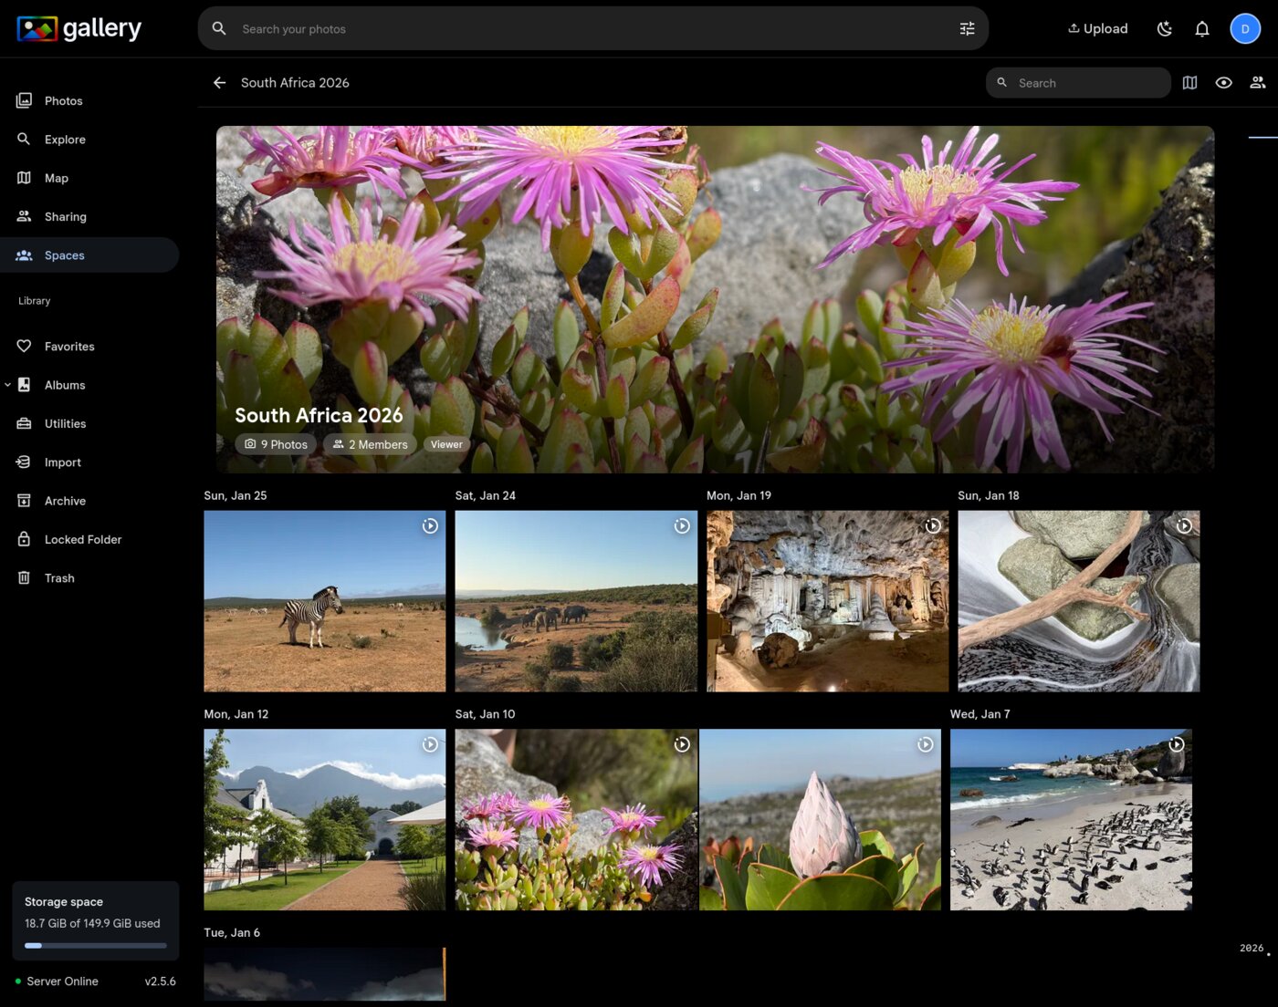The height and width of the screenshot is (1007, 1278).
Task: Open the Trash page
Action: pyautogui.click(x=58, y=577)
